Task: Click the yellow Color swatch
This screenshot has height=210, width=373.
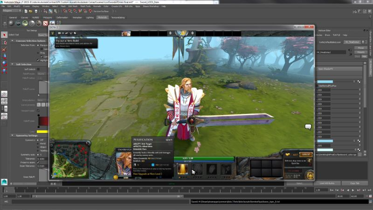Action: tap(43, 131)
